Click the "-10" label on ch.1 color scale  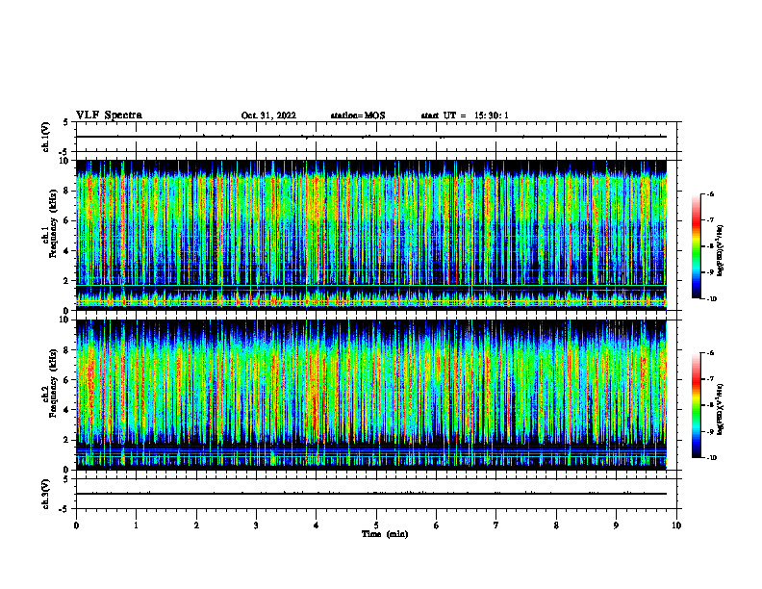point(711,299)
